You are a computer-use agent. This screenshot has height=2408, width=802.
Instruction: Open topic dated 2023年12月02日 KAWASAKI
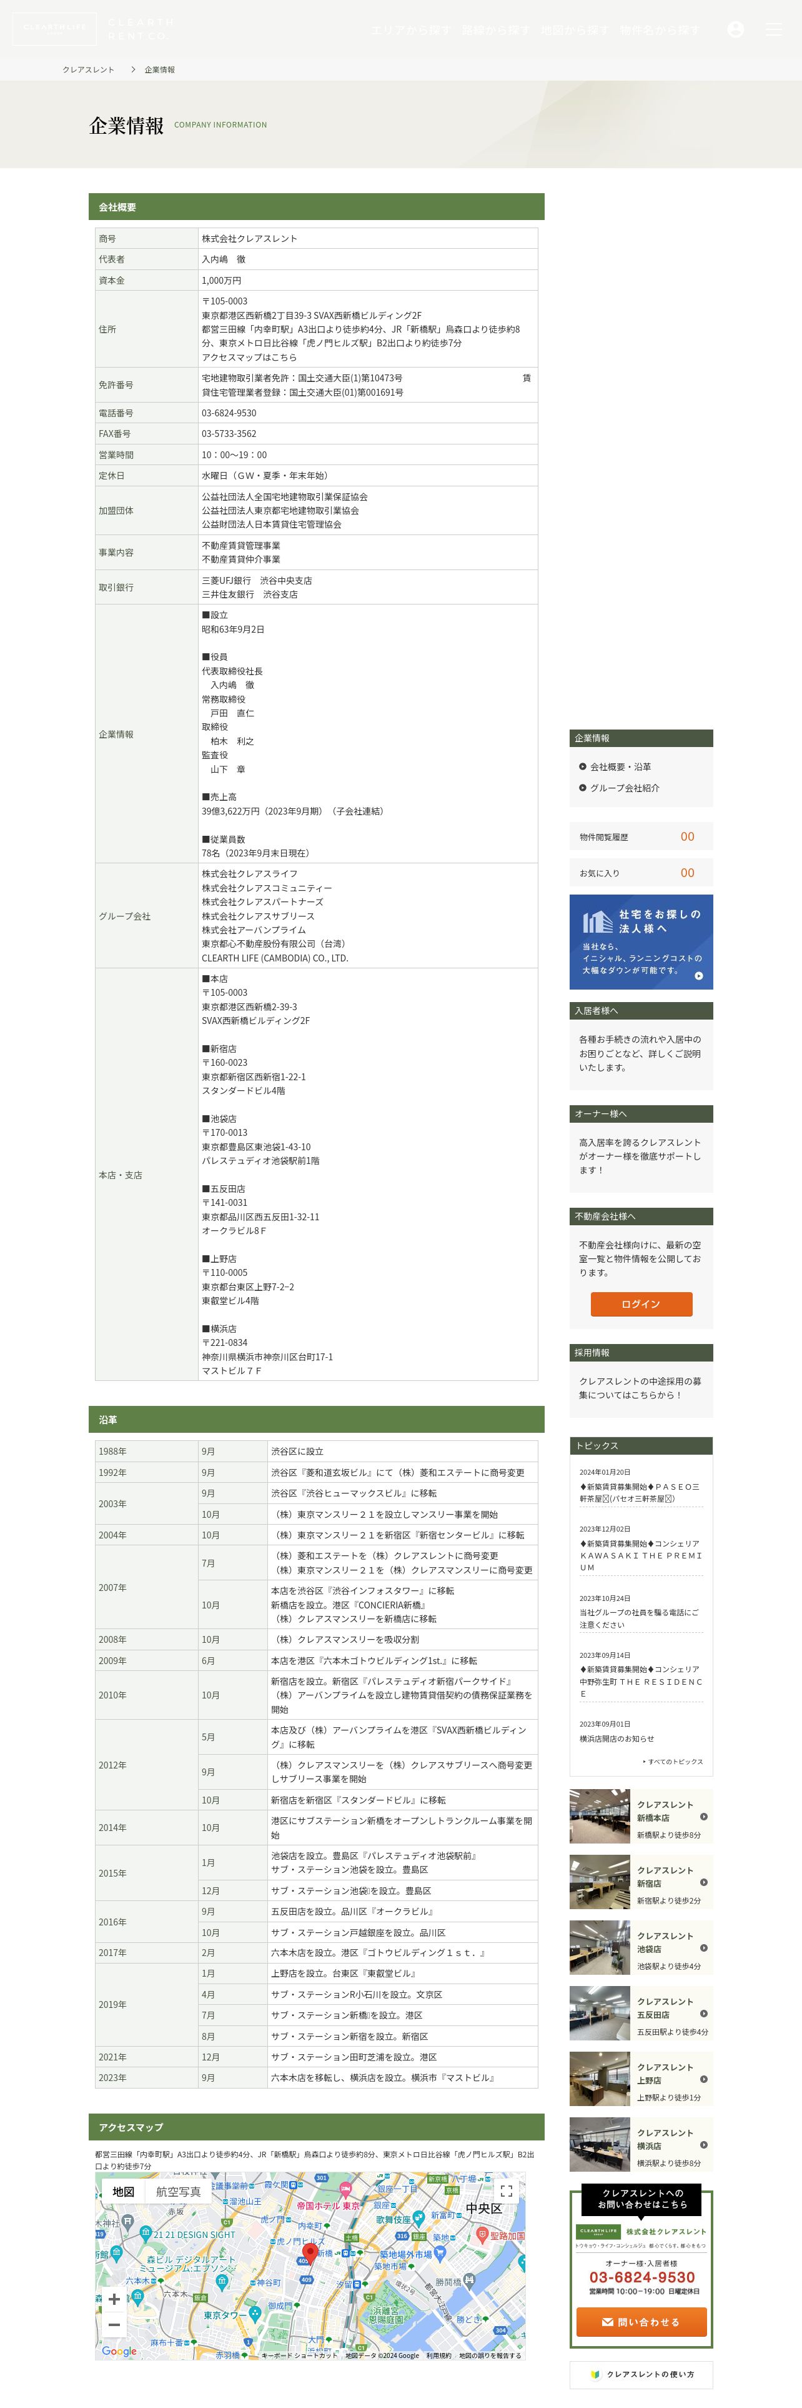click(640, 1555)
